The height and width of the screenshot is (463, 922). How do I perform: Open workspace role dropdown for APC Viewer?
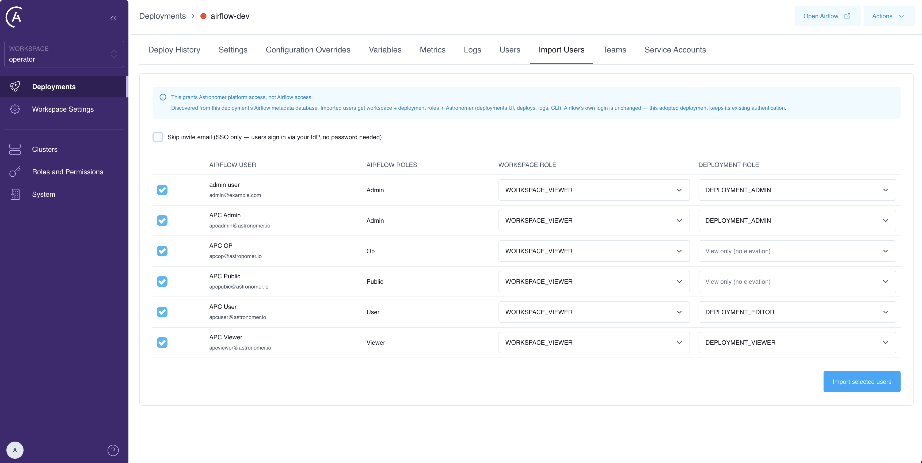point(594,343)
